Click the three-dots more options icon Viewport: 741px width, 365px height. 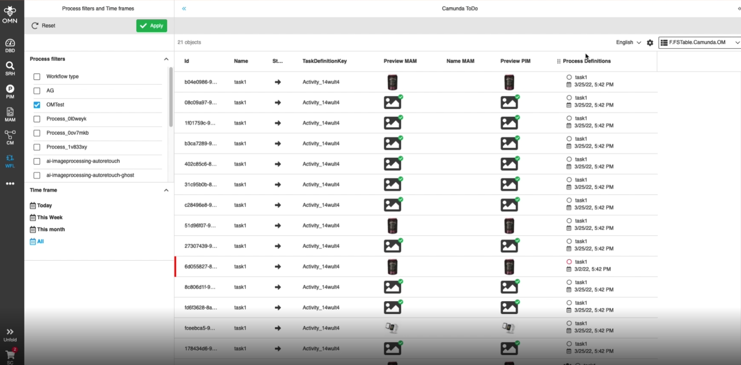(x=10, y=184)
